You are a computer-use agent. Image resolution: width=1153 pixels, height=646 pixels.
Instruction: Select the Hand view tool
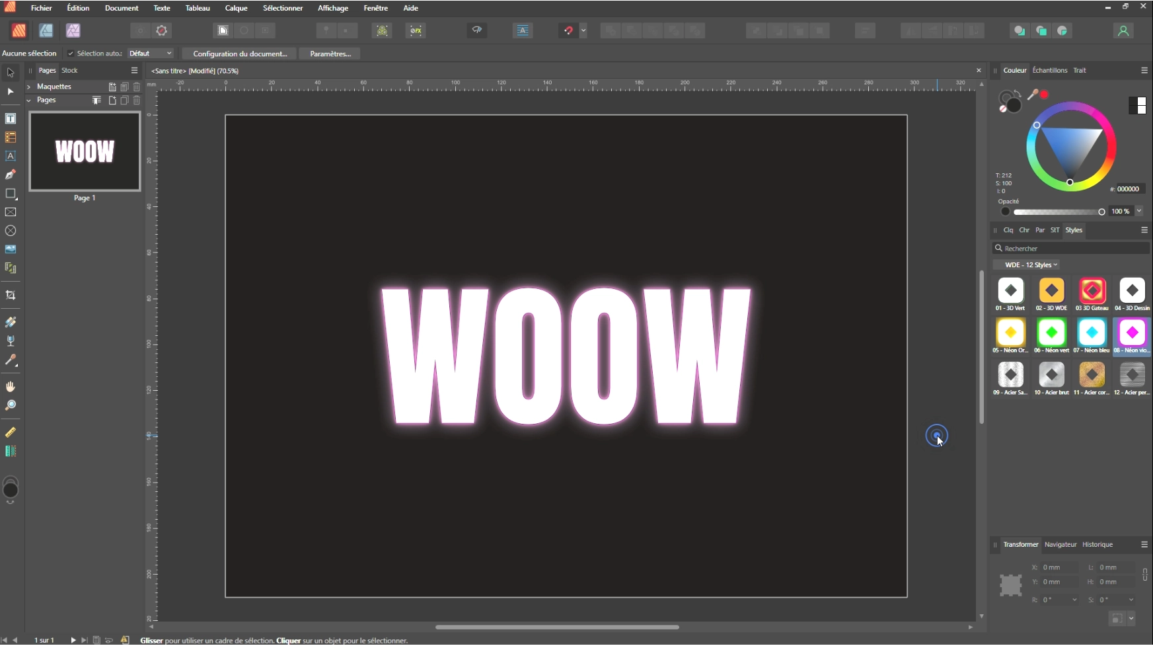[11, 387]
